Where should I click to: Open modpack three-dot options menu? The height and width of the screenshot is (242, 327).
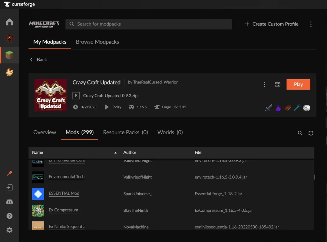coord(264,84)
